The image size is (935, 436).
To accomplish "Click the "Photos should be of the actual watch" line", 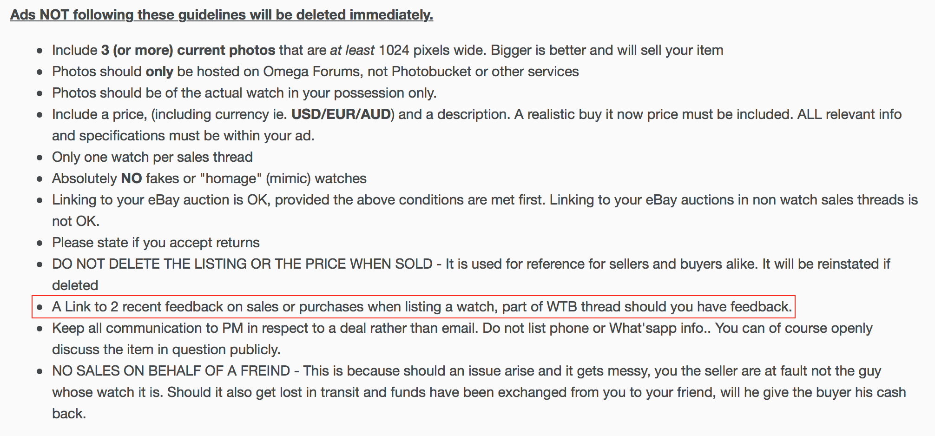I will [244, 93].
